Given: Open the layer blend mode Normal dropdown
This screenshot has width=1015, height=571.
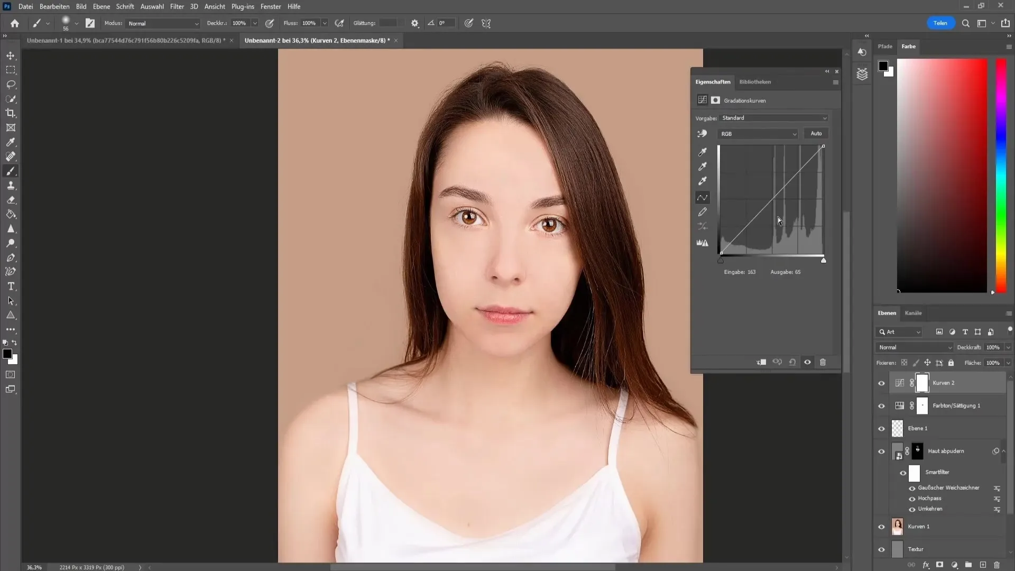Looking at the screenshot, I should [x=915, y=347].
